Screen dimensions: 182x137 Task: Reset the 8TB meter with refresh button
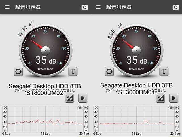coord(18,72)
